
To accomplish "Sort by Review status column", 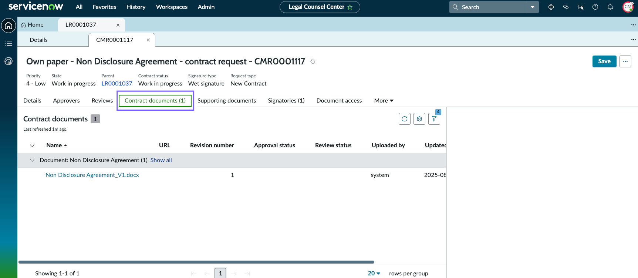I will coord(333,145).
